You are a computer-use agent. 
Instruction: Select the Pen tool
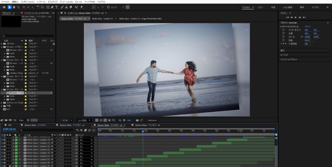tap(53, 7)
